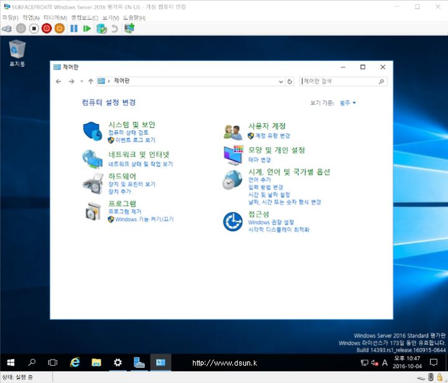The width and height of the screenshot is (448, 383).
Task: Click the Ctrl+Alt+Del toolbar icon
Action: (x=7, y=29)
